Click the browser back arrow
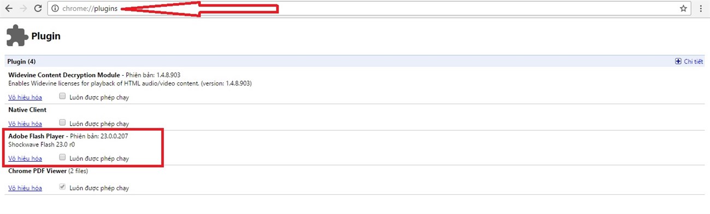 click(9, 8)
